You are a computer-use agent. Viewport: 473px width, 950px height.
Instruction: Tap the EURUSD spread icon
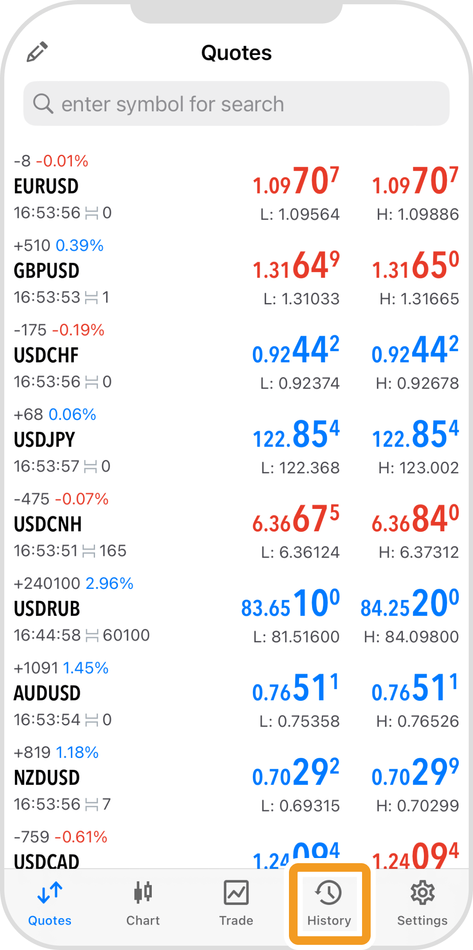click(92, 213)
